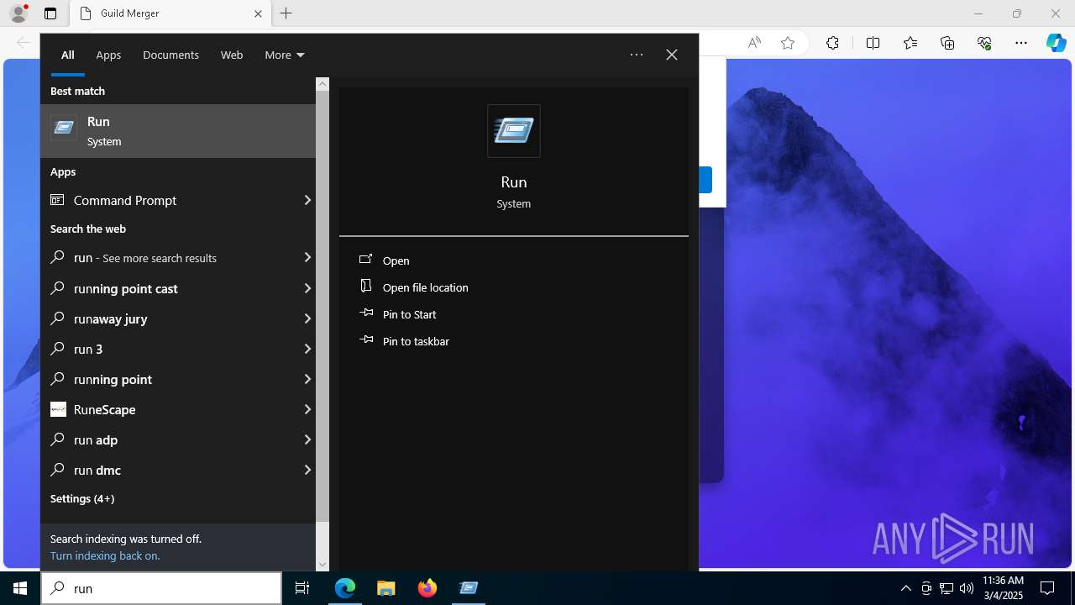Open Browser essentials heart icon
Image resolution: width=1075 pixels, height=605 pixels.
pyautogui.click(x=984, y=43)
